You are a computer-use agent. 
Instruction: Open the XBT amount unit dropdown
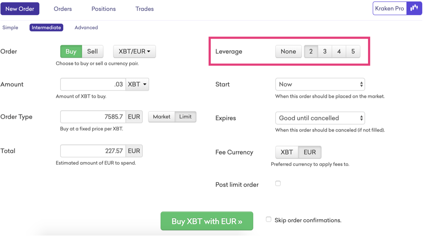(x=137, y=84)
